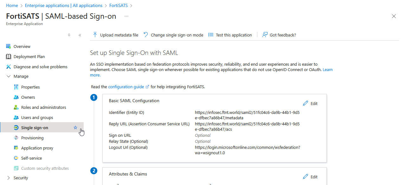Select Provisioning text in sidebar
This screenshot has width=405, height=185.
click(32, 138)
